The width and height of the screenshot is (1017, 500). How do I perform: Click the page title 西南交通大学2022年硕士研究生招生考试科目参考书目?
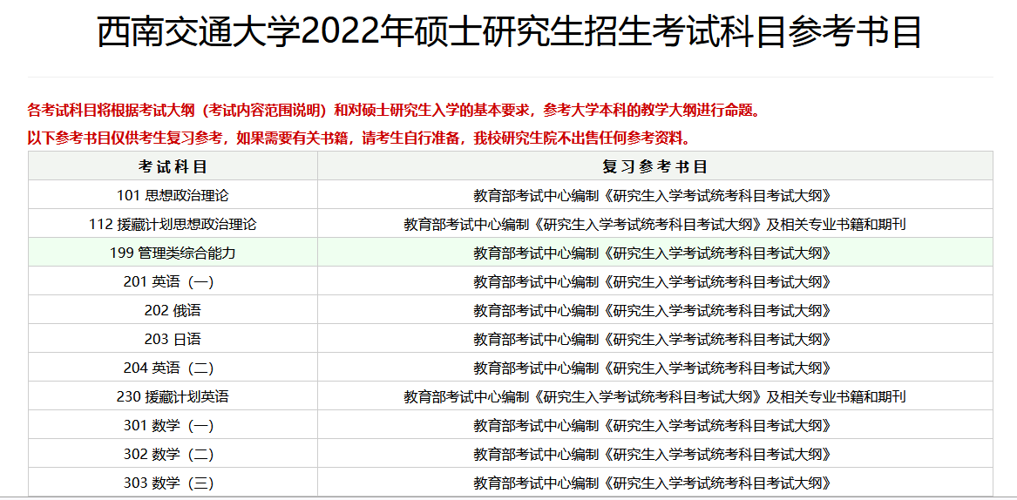509,34
